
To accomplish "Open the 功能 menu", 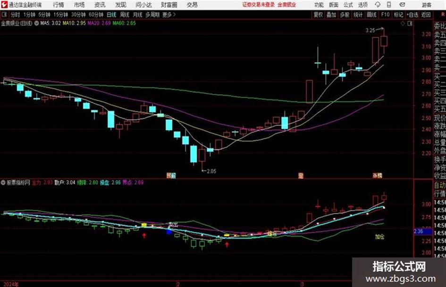I will coord(319,5).
